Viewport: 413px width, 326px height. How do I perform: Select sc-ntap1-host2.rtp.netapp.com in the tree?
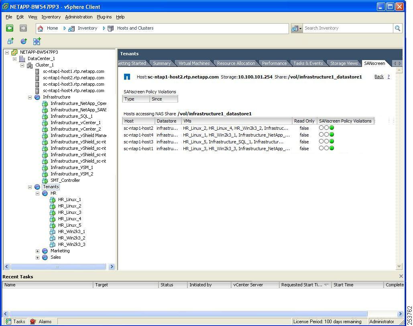[73, 78]
